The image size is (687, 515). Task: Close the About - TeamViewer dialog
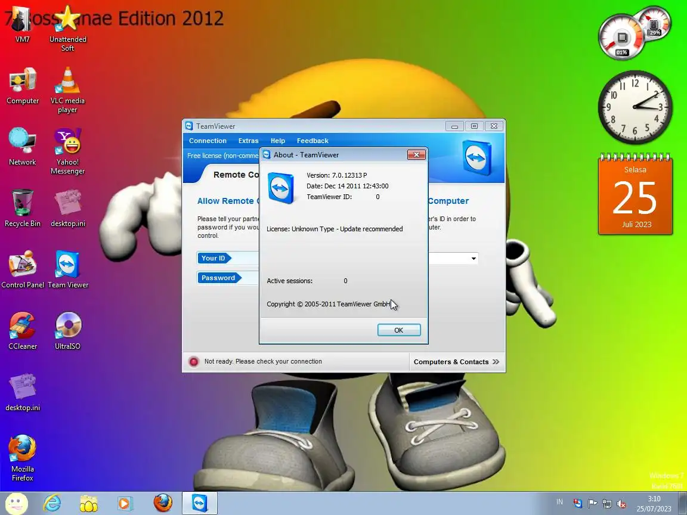click(416, 154)
